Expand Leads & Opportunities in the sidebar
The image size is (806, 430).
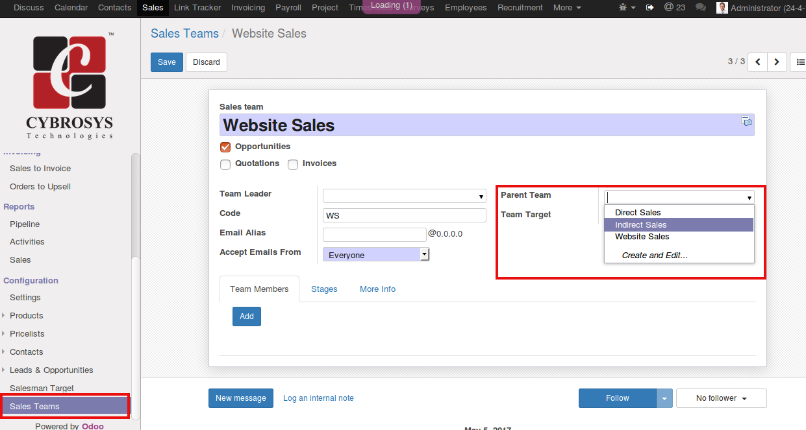[x=51, y=370]
